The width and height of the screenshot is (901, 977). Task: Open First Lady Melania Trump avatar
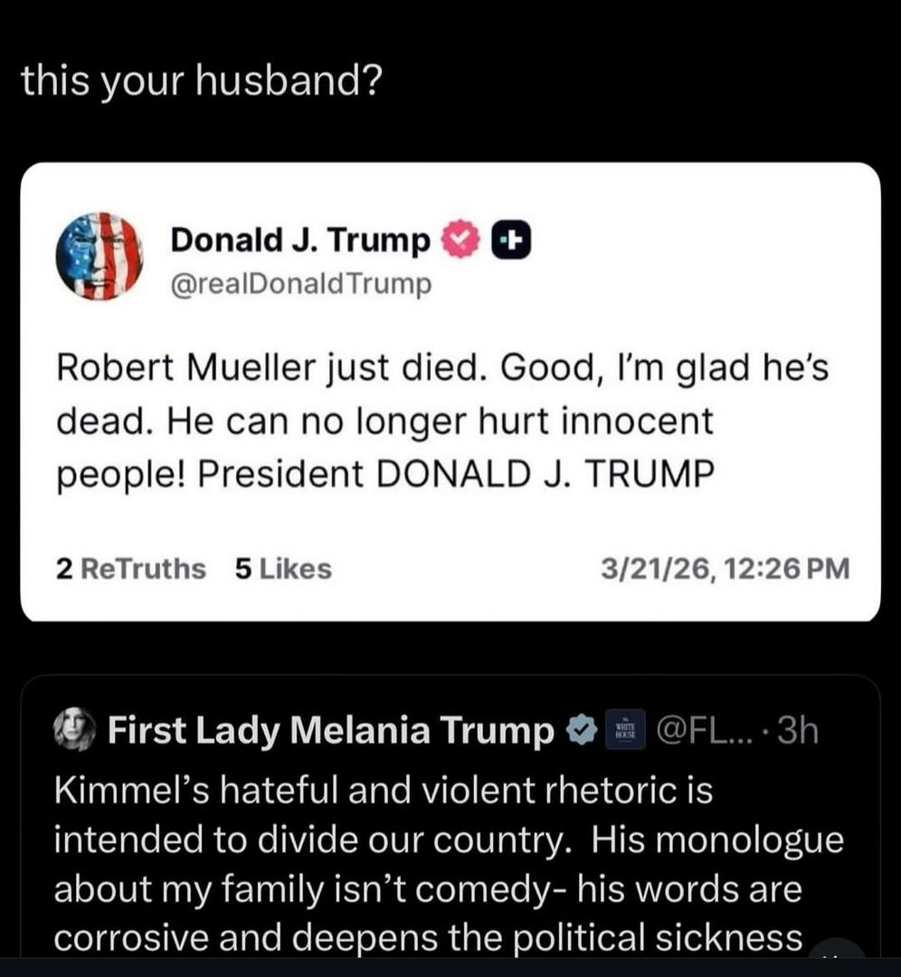click(75, 729)
